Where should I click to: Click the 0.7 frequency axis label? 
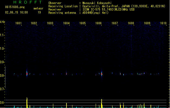click(x=2, y=89)
